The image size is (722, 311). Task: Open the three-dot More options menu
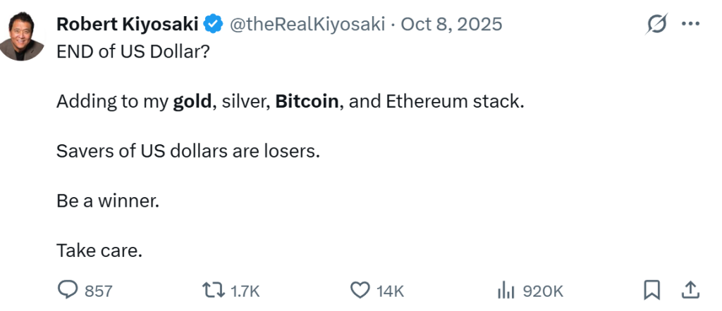click(x=690, y=25)
